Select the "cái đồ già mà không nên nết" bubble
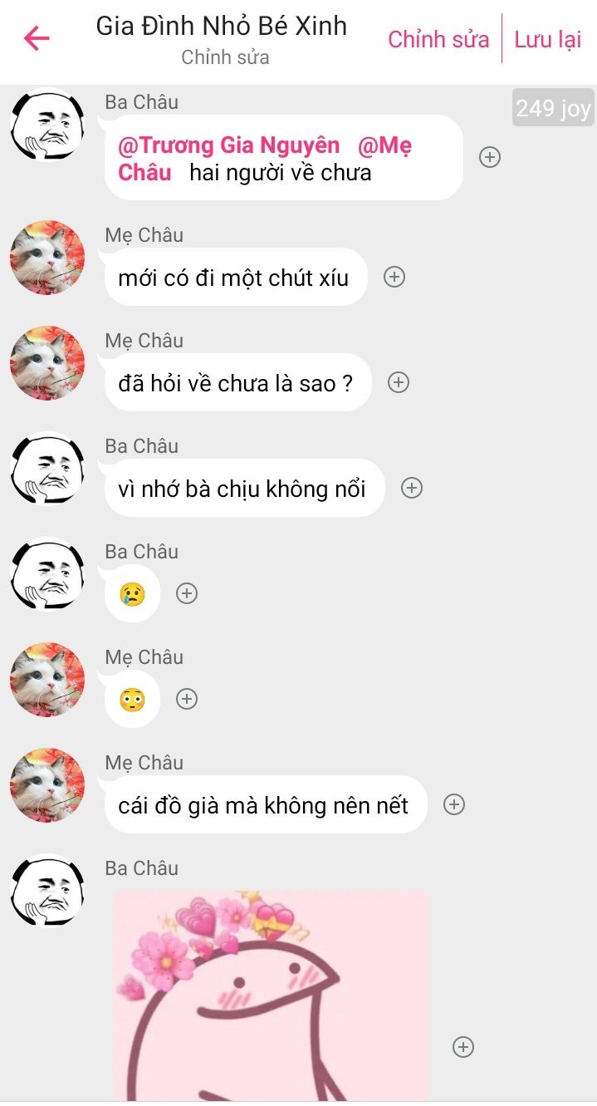597x1106 pixels. point(263,804)
